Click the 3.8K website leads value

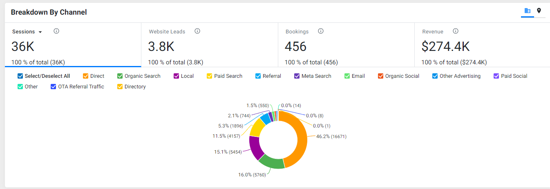point(161,46)
